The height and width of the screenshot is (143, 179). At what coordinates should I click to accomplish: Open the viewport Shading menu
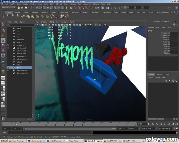coord(44,22)
